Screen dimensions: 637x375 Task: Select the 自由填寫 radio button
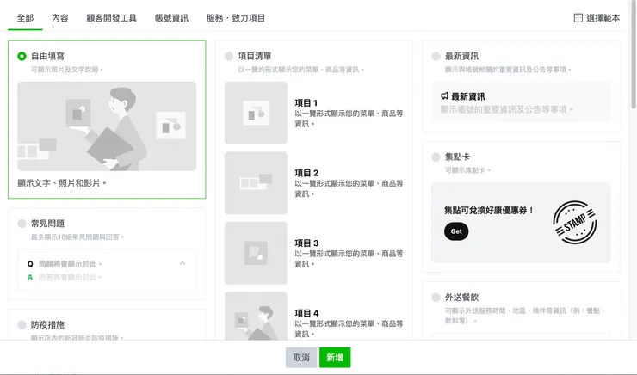click(x=22, y=56)
